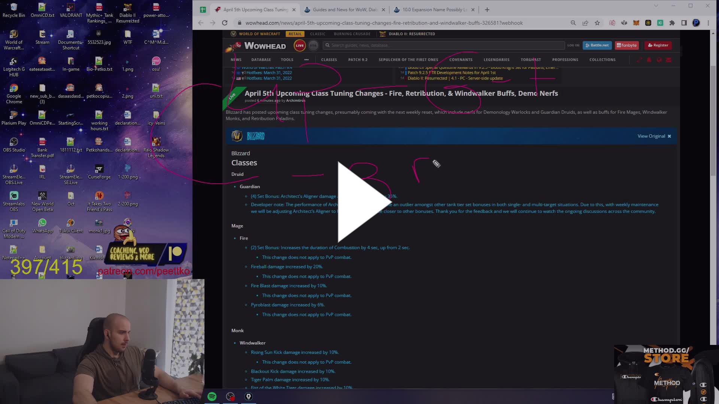Open the COLLECTIONS navigation menu
Viewport: 719px width, 404px height.
tap(602, 59)
